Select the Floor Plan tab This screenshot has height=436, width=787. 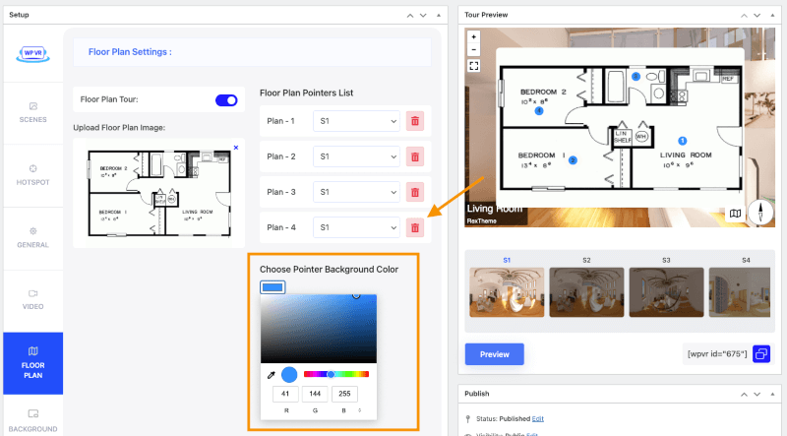(33, 363)
